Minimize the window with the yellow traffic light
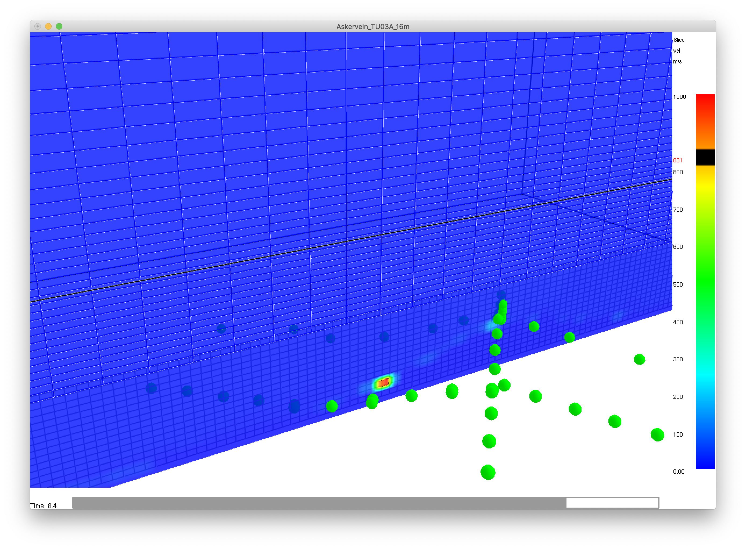Screen dimensions: 746x549 click(48, 27)
